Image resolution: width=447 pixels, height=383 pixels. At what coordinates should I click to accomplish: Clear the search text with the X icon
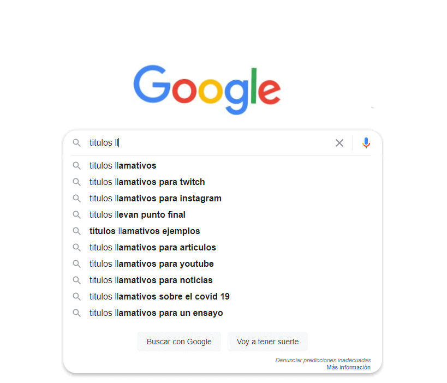[339, 143]
